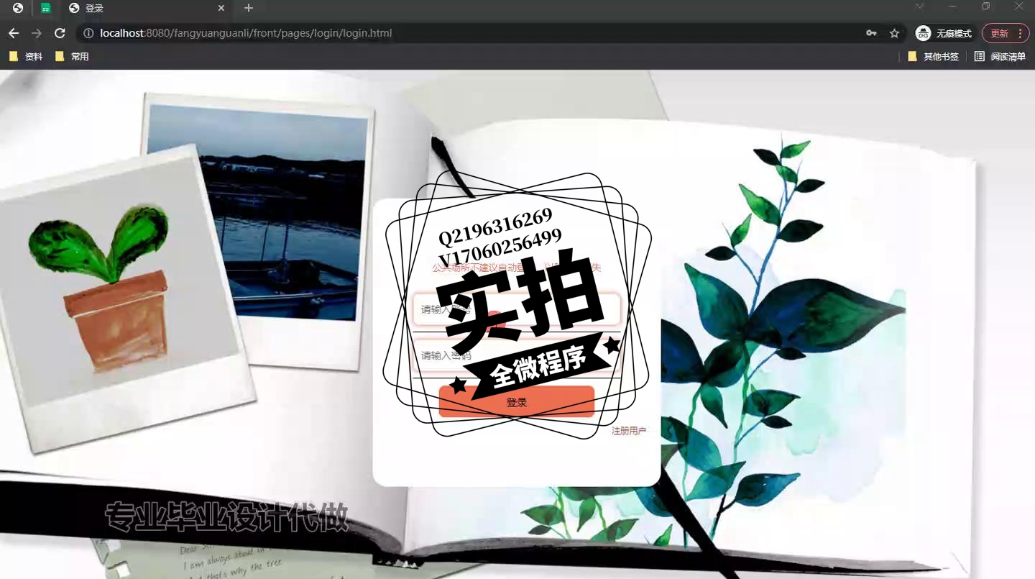Submit with the 登录 button
The height and width of the screenshot is (579, 1035).
click(x=517, y=402)
